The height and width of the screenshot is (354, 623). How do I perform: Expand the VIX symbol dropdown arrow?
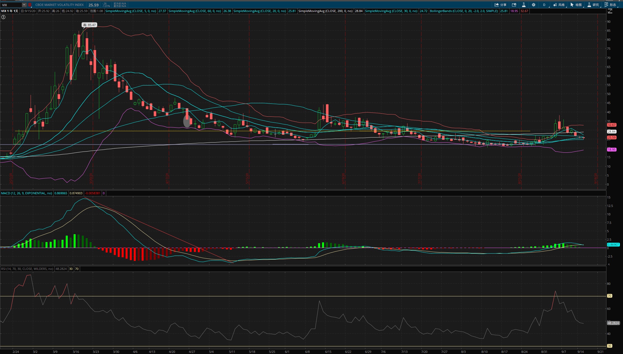(24, 5)
